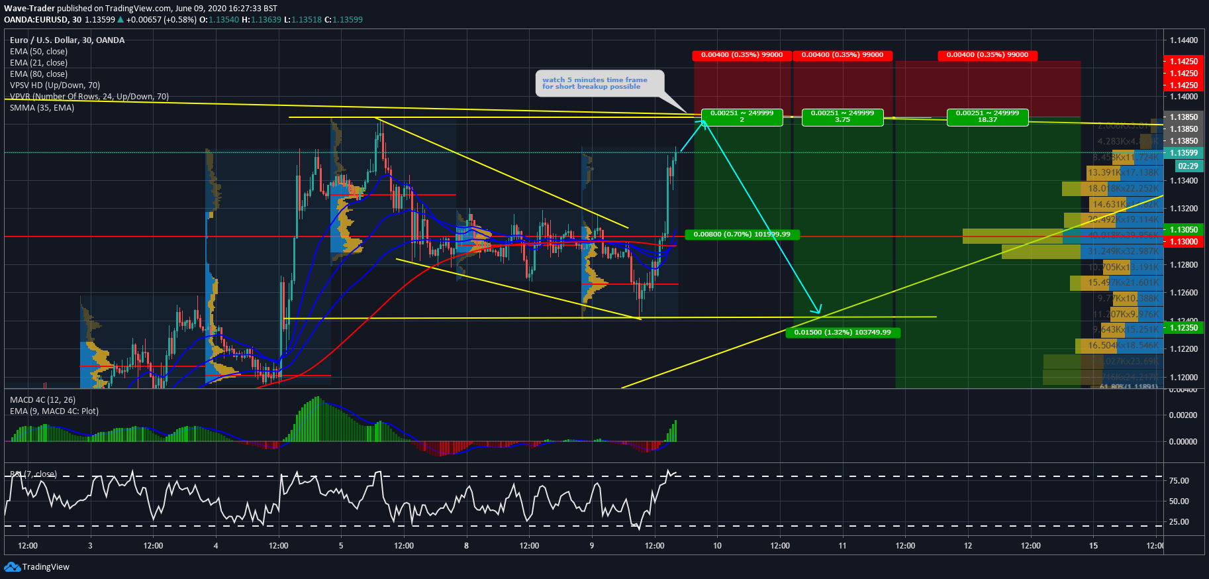Click the date label 8 on time axis
Image resolution: width=1209 pixels, height=579 pixels.
click(466, 546)
